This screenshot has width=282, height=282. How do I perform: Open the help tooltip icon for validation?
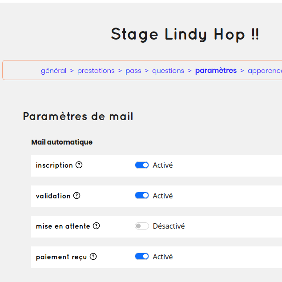pyautogui.click(x=77, y=196)
